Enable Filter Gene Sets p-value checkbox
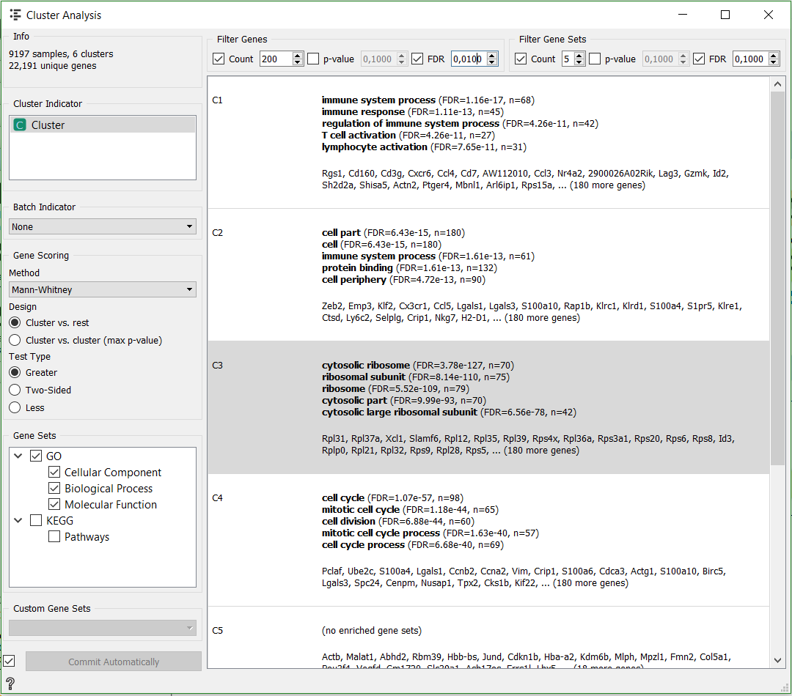This screenshot has width=792, height=696. (x=595, y=59)
